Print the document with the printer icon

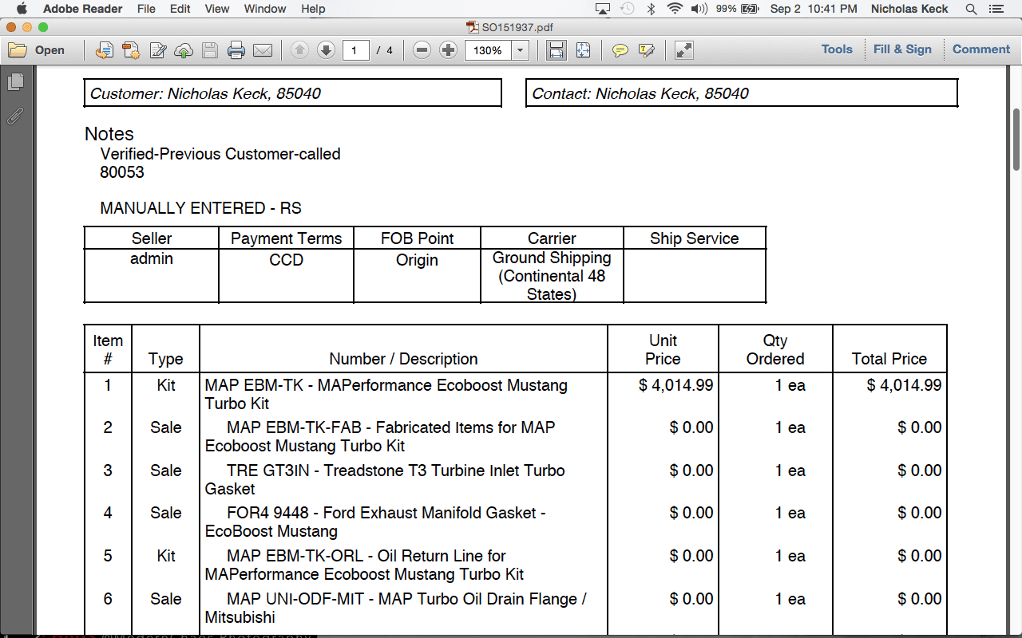point(236,50)
